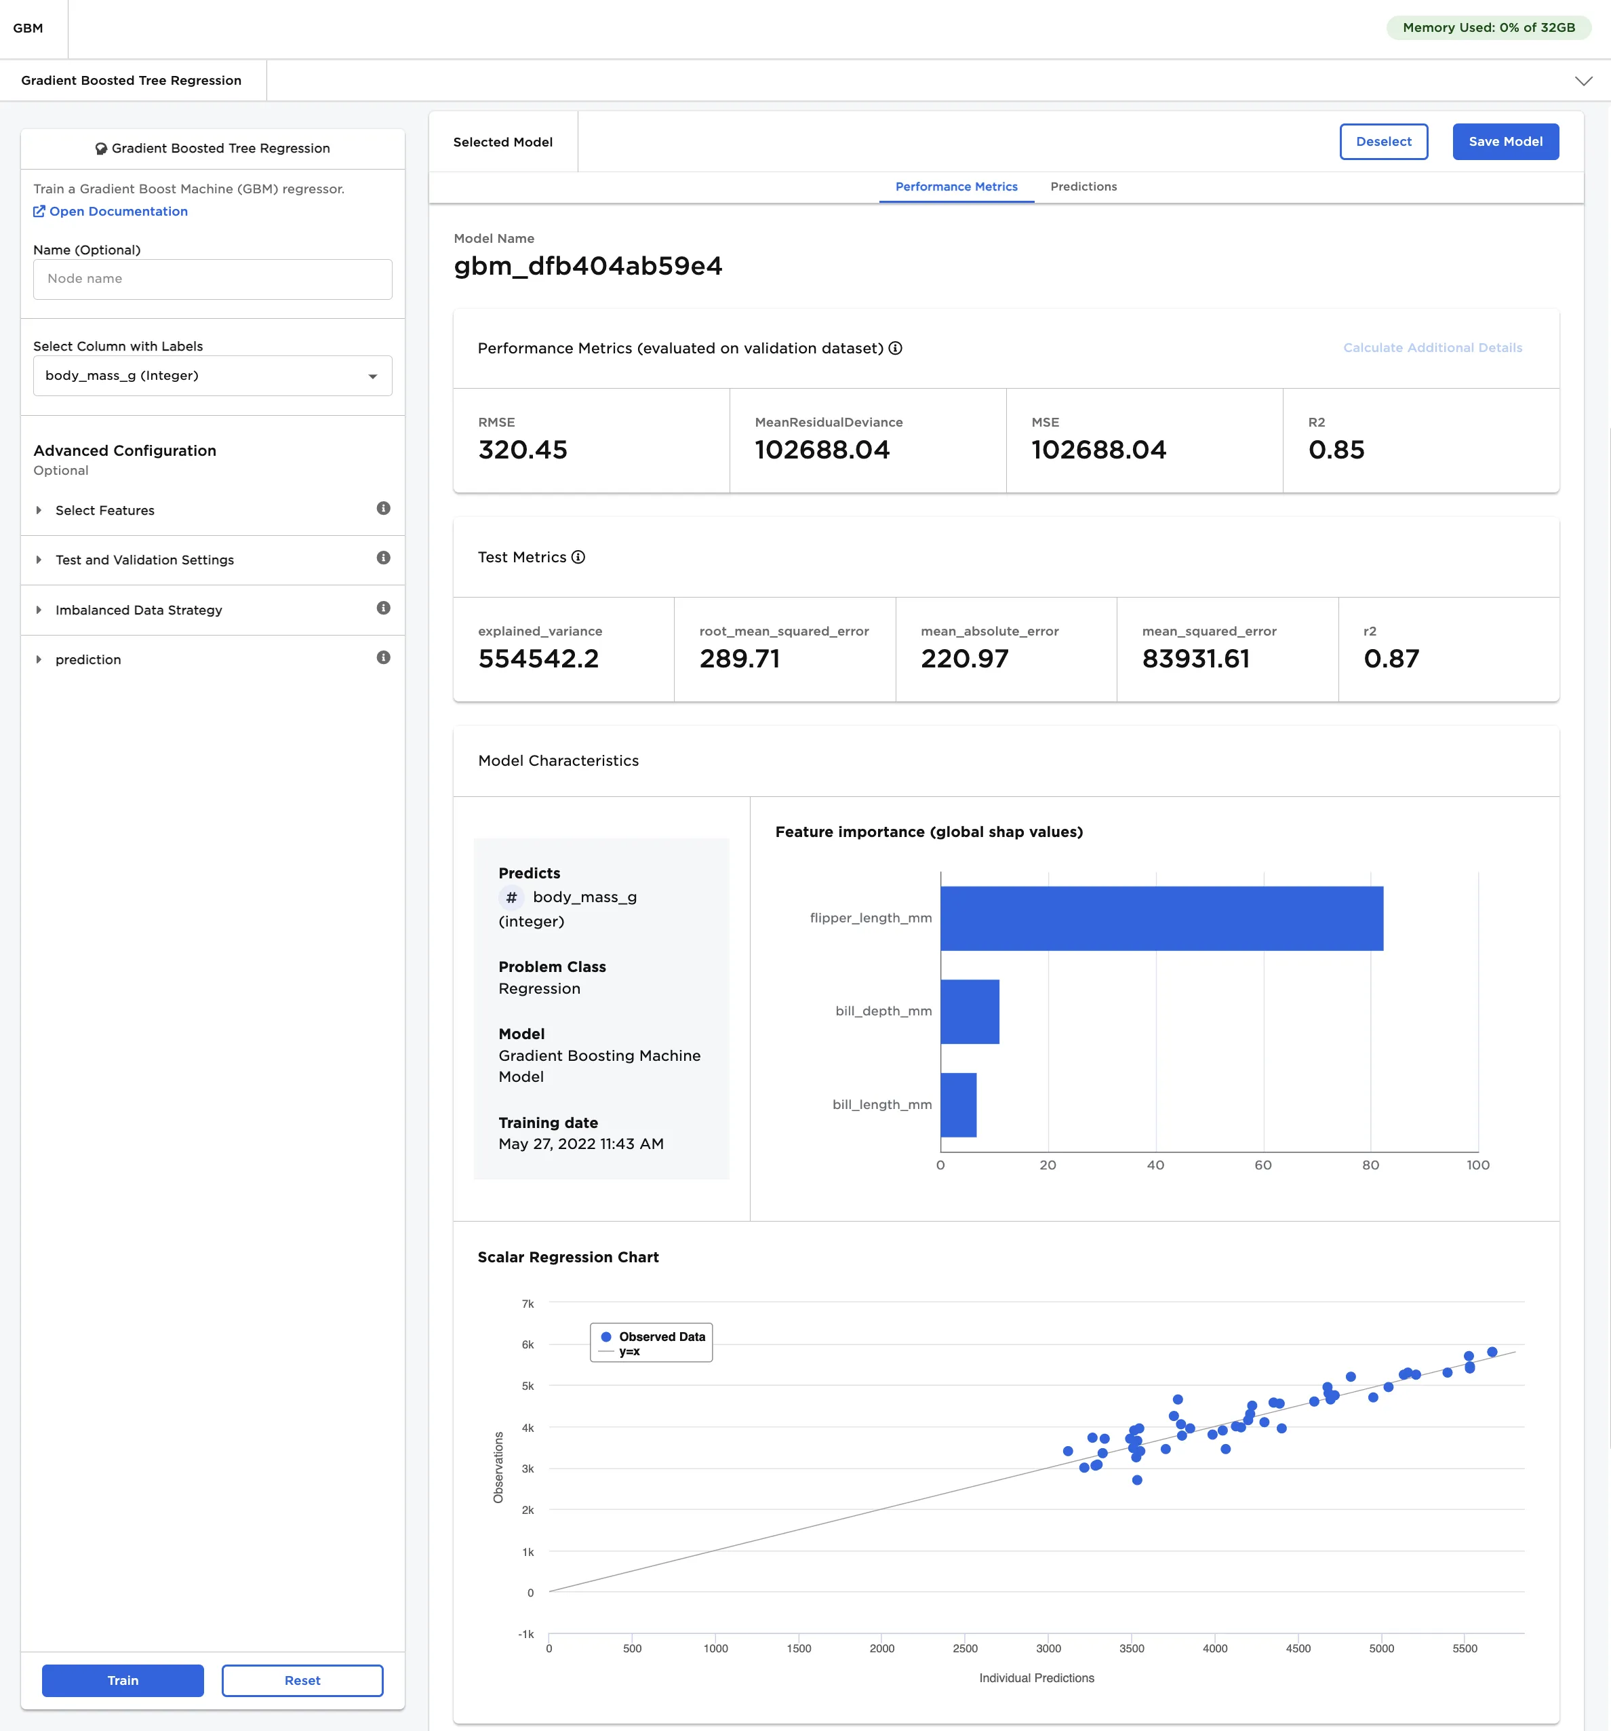This screenshot has width=1611, height=1731.
Task: Expand Imbalanced Data Strategy section
Action: pos(138,610)
